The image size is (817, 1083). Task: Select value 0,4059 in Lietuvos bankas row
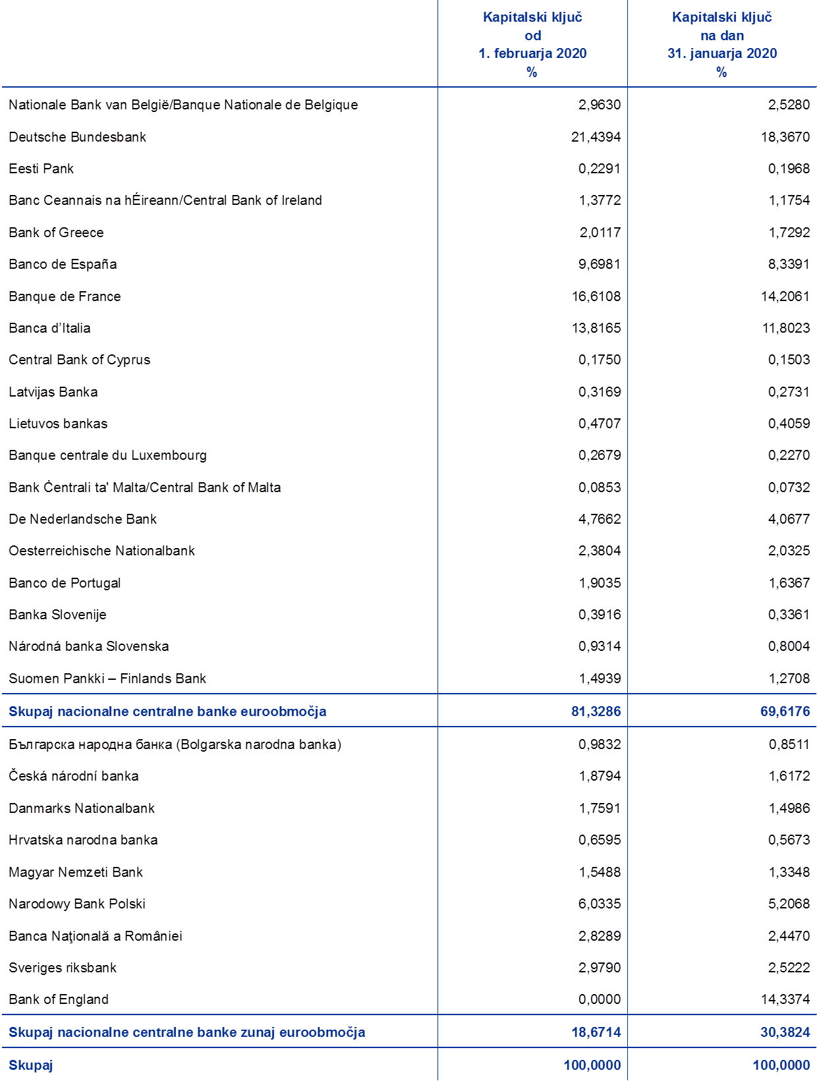789,424
